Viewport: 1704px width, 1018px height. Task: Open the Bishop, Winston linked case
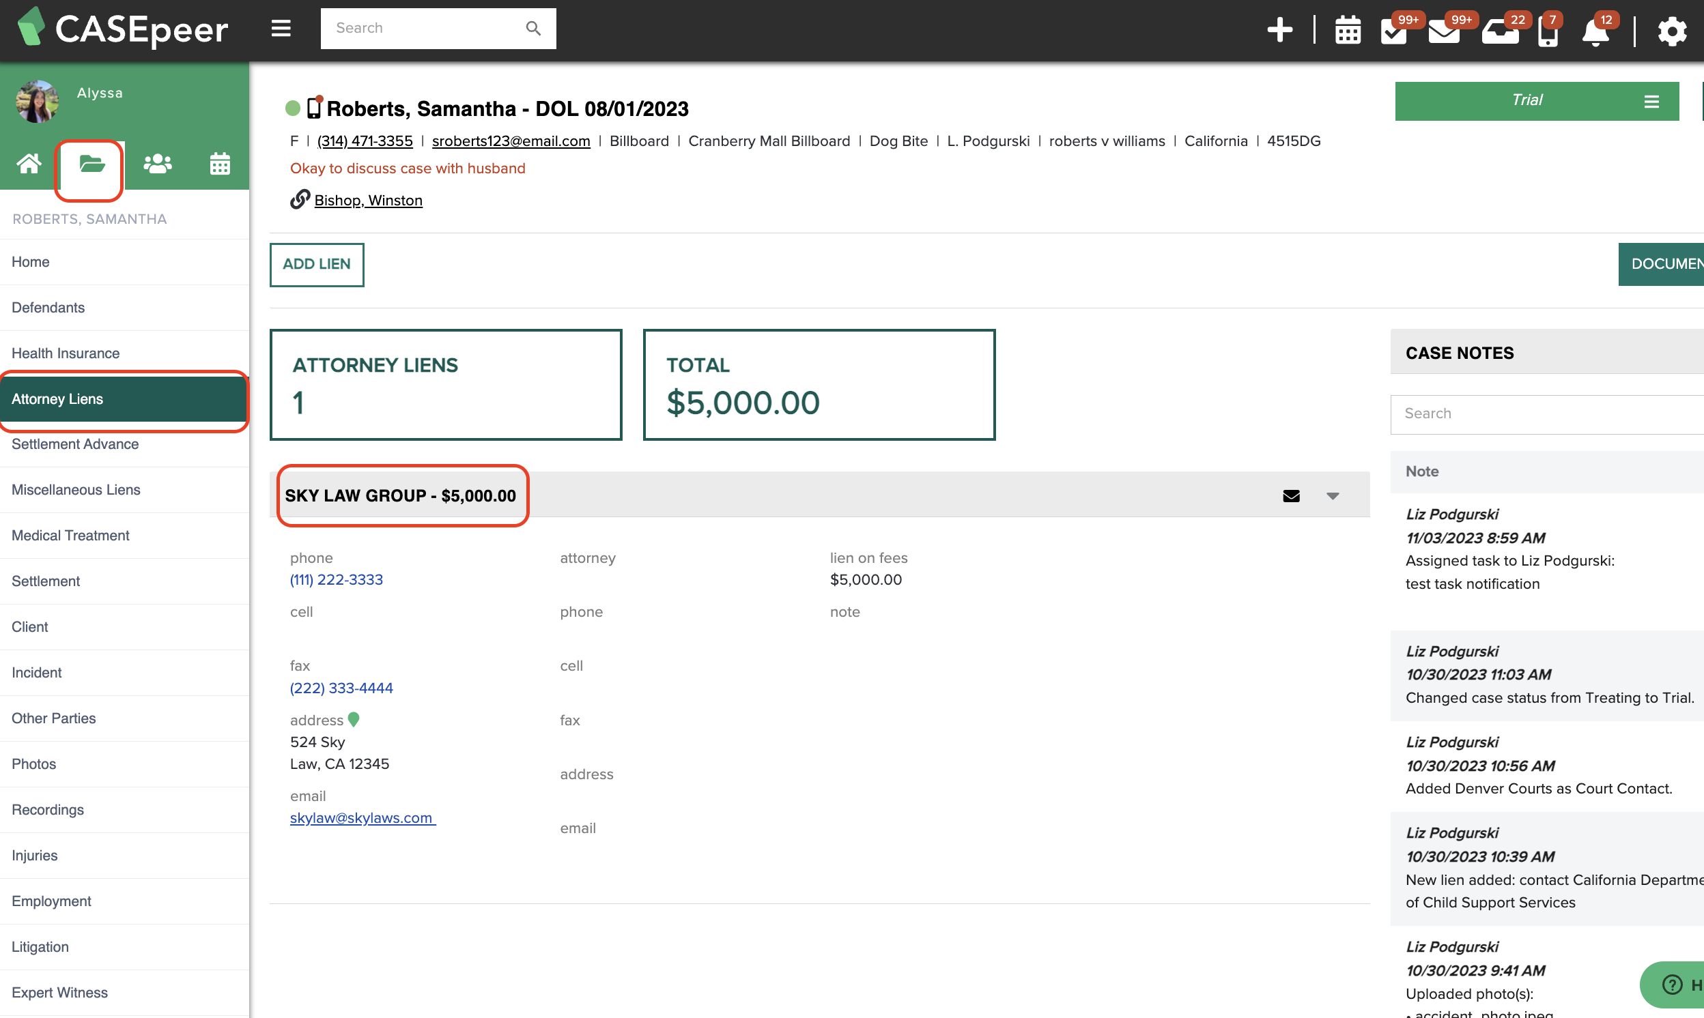369,201
